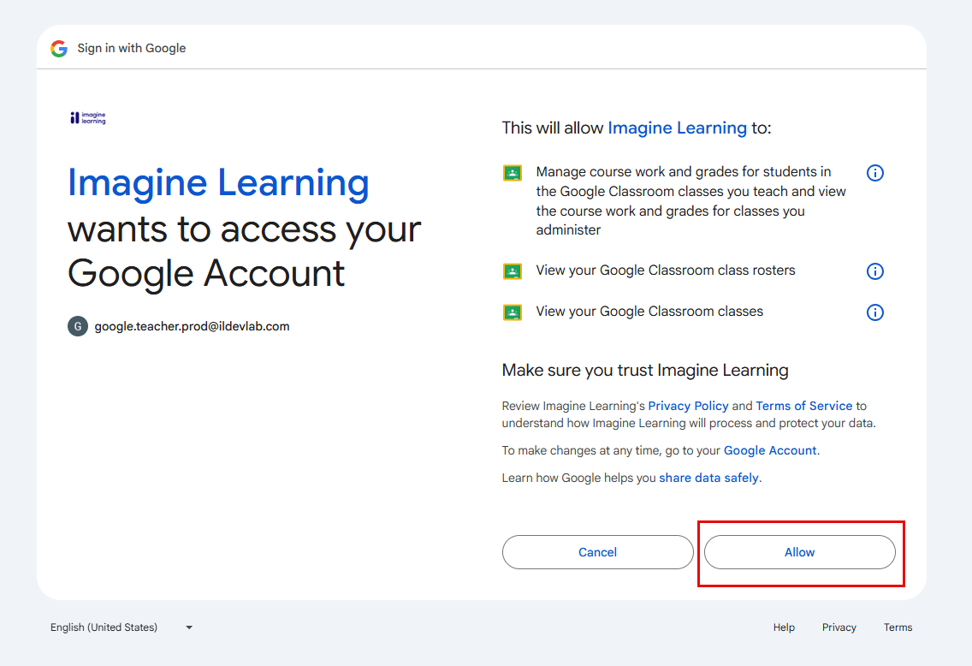The height and width of the screenshot is (666, 972).
Task: Click the Allow button
Action: (x=800, y=552)
